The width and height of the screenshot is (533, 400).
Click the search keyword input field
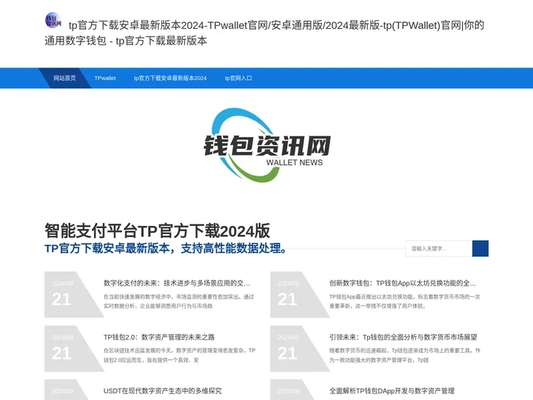coord(438,249)
